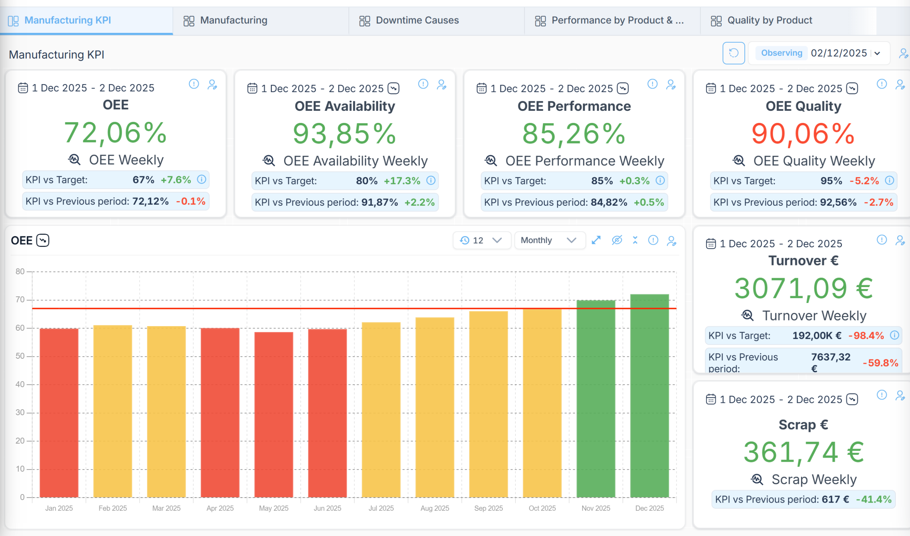910x536 pixels.
Task: Click info icon in Performance KPI vs Target row
Action: tap(660, 180)
